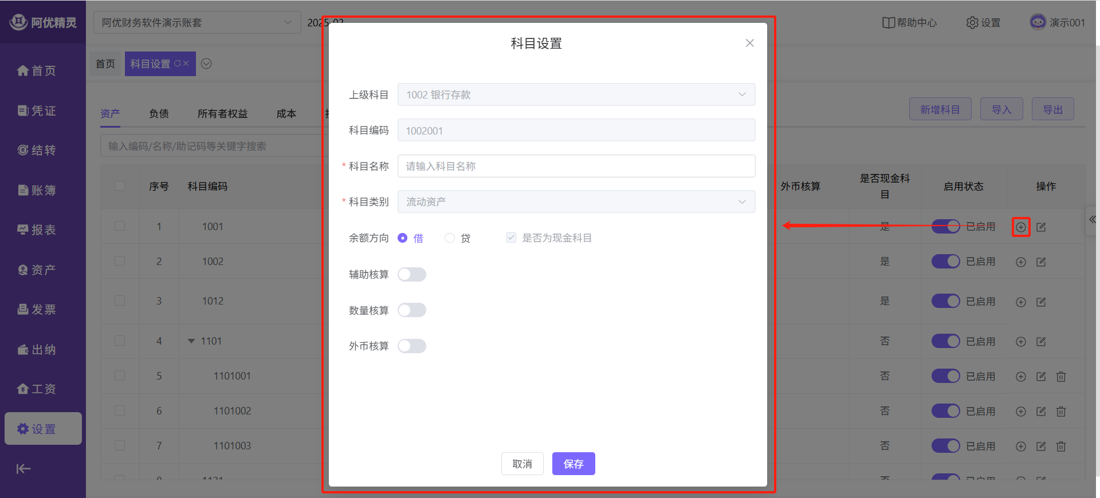Switch to the 所有者权益 tab

point(222,114)
